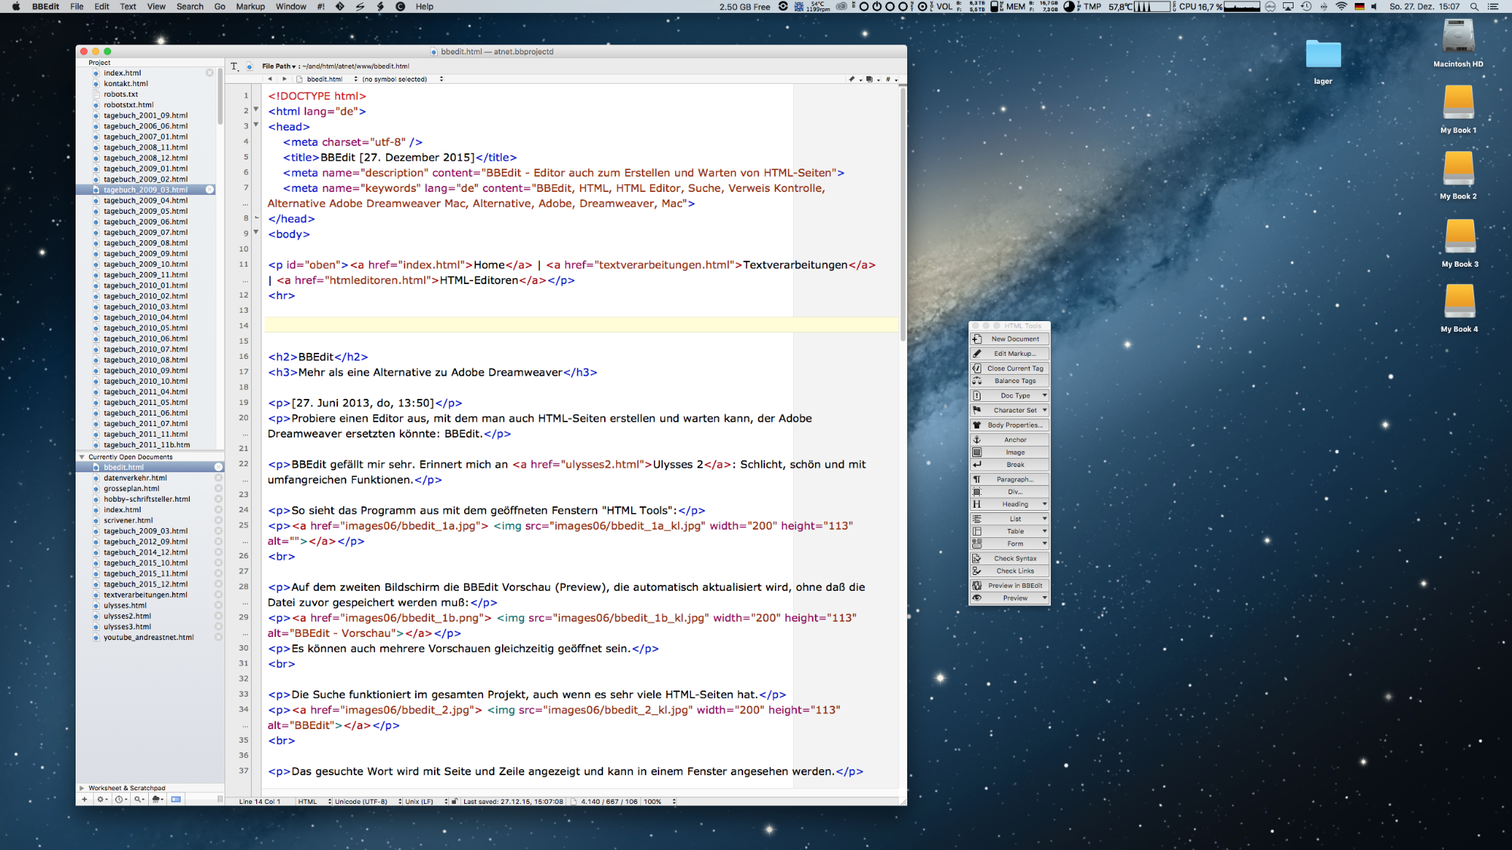The height and width of the screenshot is (850, 1512).
Task: Go to next document with forward arrow
Action: 284,79
